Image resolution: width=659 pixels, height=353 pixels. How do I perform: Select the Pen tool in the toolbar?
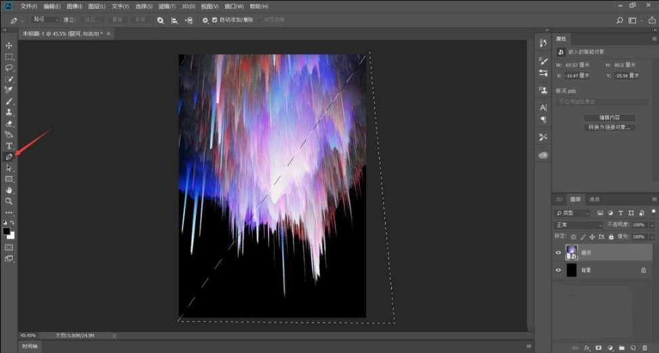(9, 157)
